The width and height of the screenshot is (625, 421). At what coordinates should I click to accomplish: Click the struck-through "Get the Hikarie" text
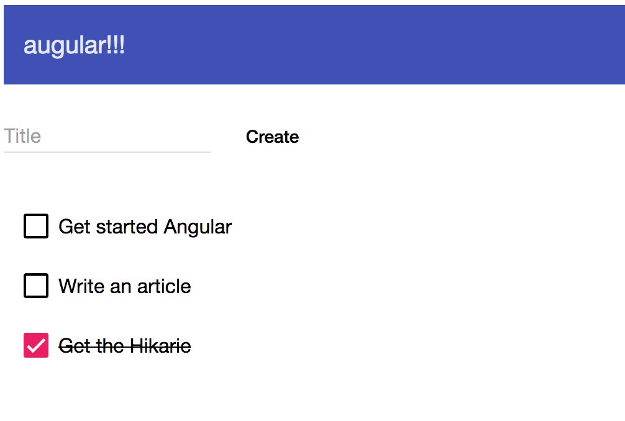[x=124, y=346]
